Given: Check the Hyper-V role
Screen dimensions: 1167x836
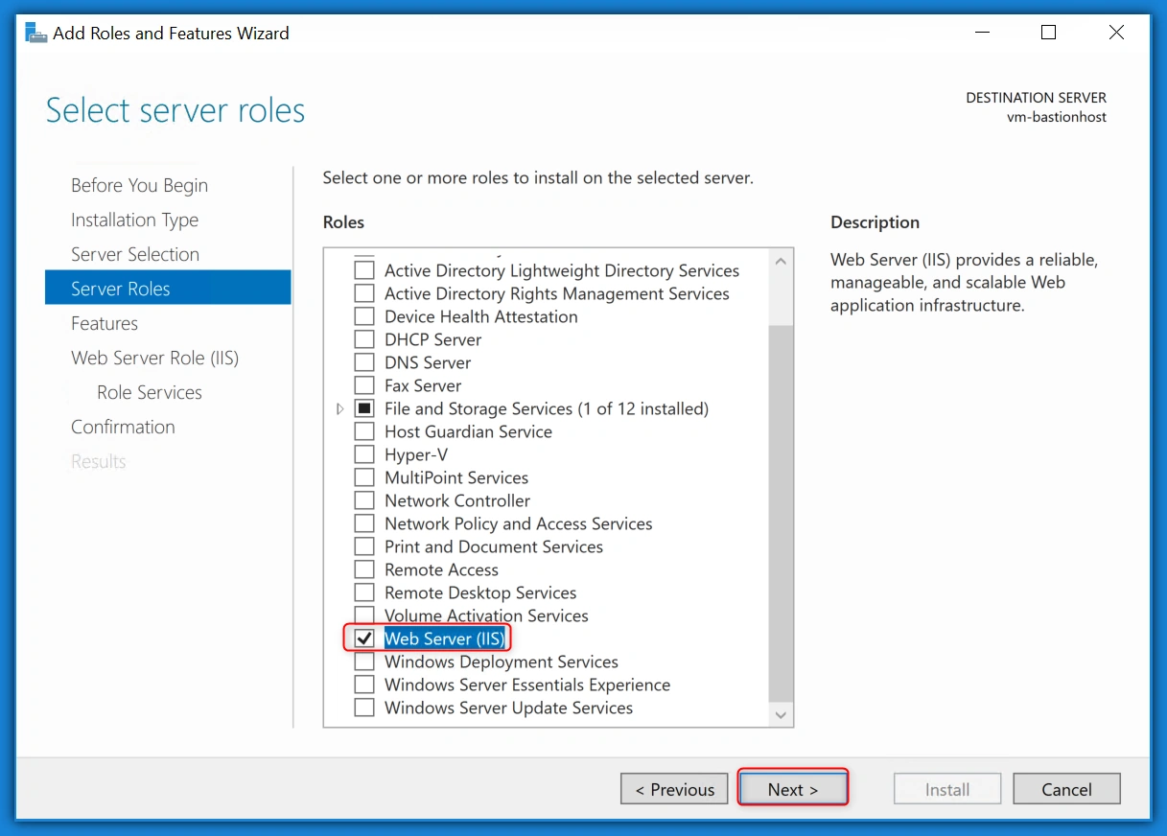Looking at the screenshot, I should [364, 454].
